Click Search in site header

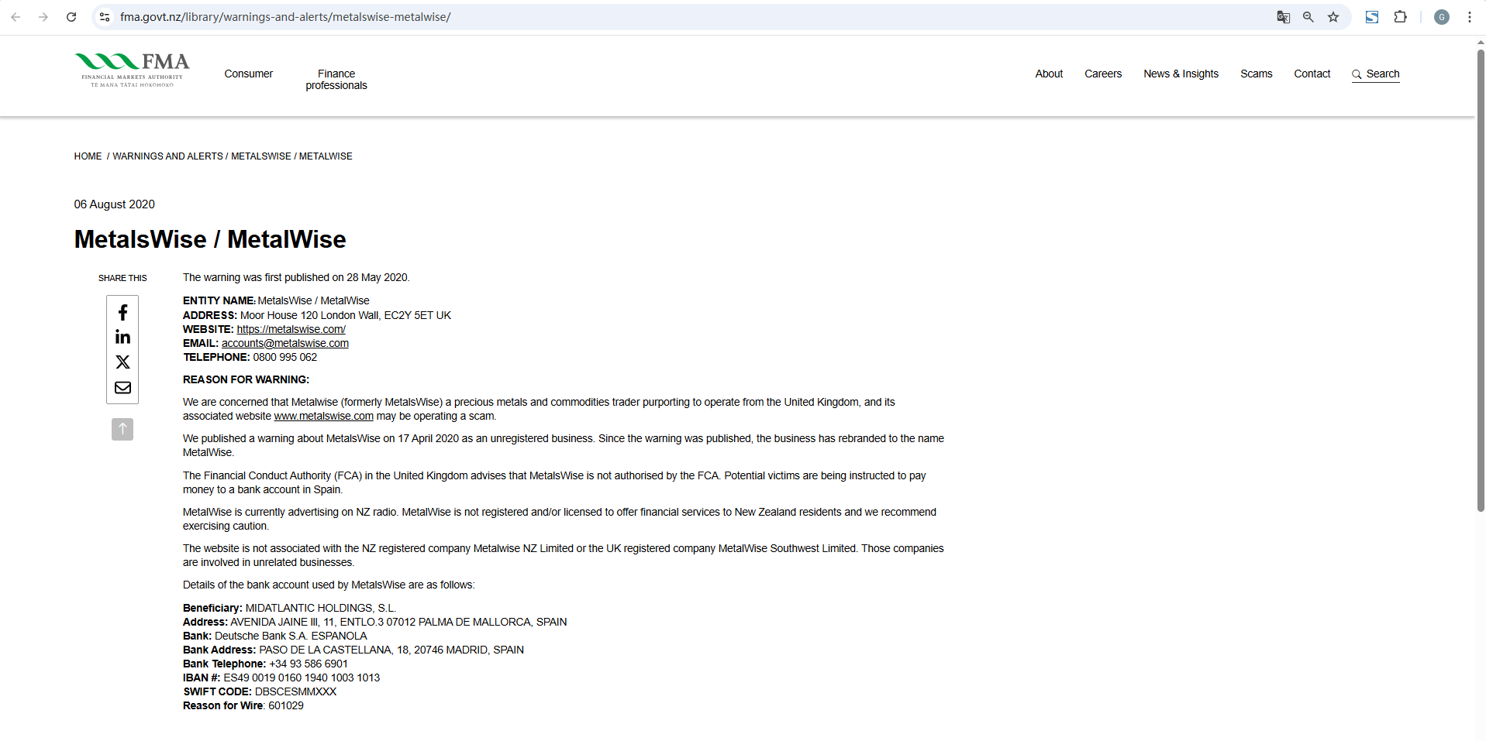tap(1376, 74)
